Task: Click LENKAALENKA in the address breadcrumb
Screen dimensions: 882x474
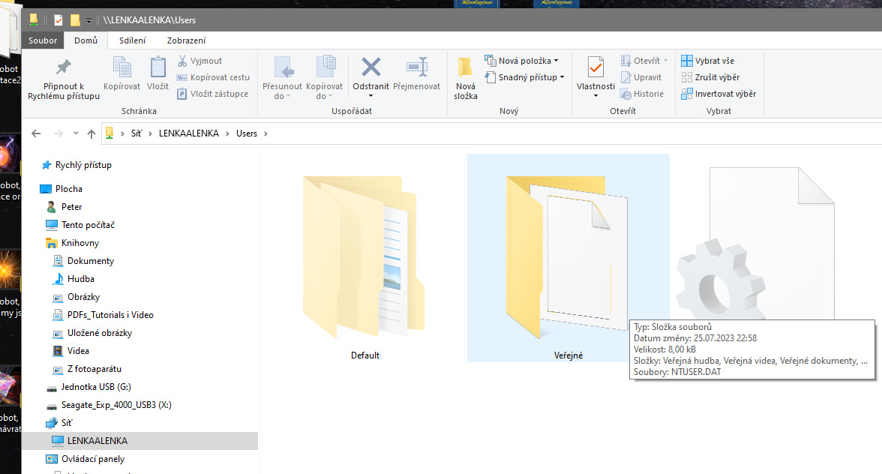Action: click(188, 133)
